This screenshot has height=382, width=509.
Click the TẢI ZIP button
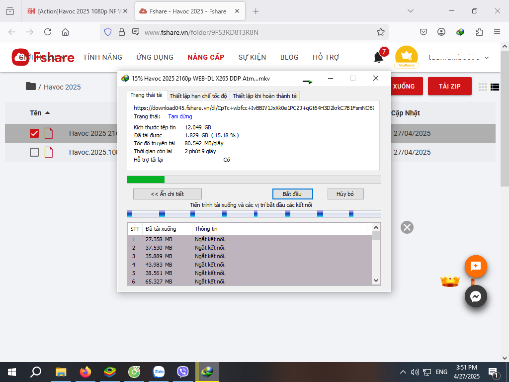click(x=449, y=86)
